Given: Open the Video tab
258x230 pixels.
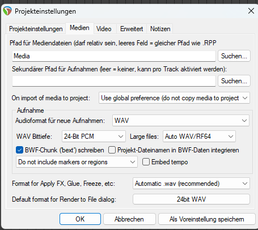Looking at the screenshot, I should (104, 29).
